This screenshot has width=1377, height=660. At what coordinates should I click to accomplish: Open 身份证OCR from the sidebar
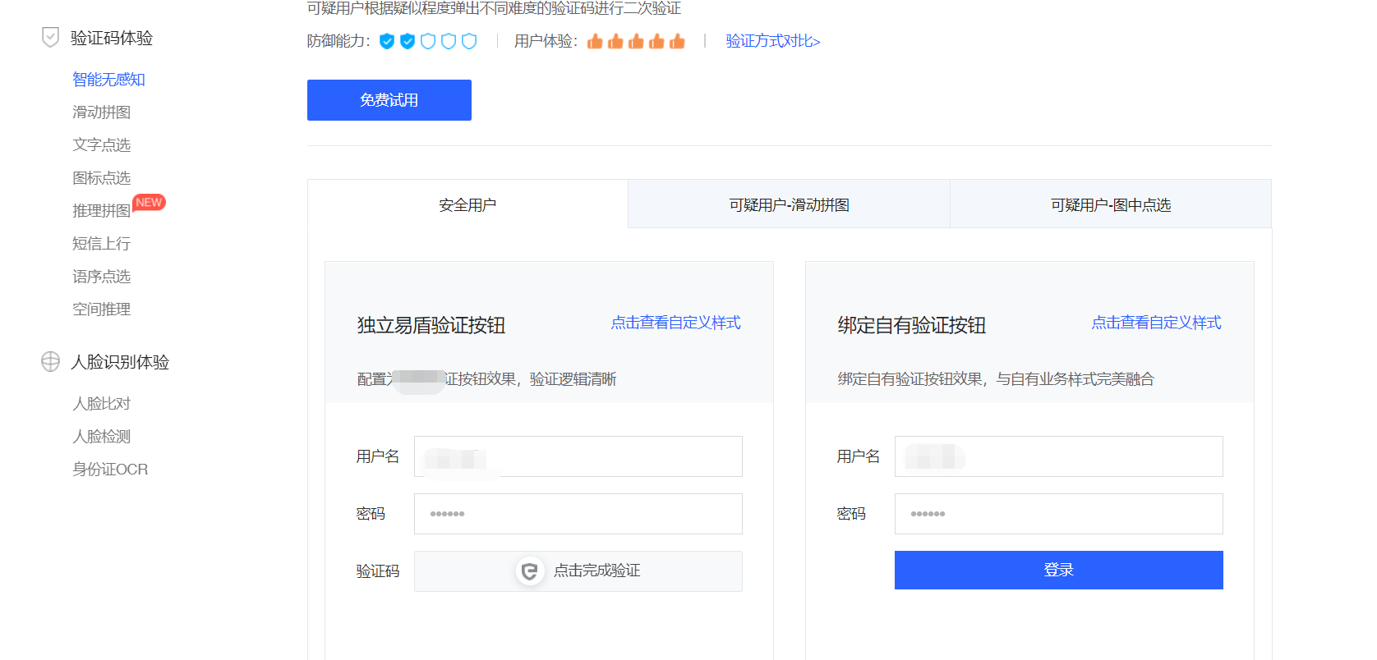coord(110,470)
